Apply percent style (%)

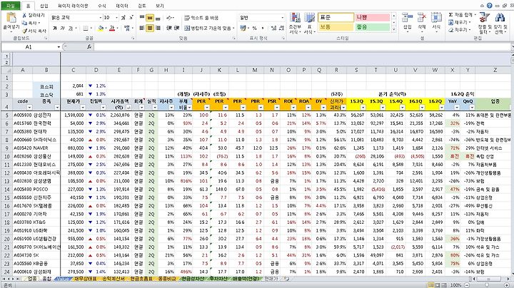(254, 29)
